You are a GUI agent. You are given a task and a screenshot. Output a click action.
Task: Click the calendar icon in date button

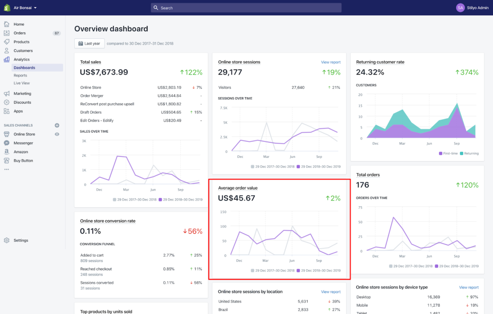(80, 44)
